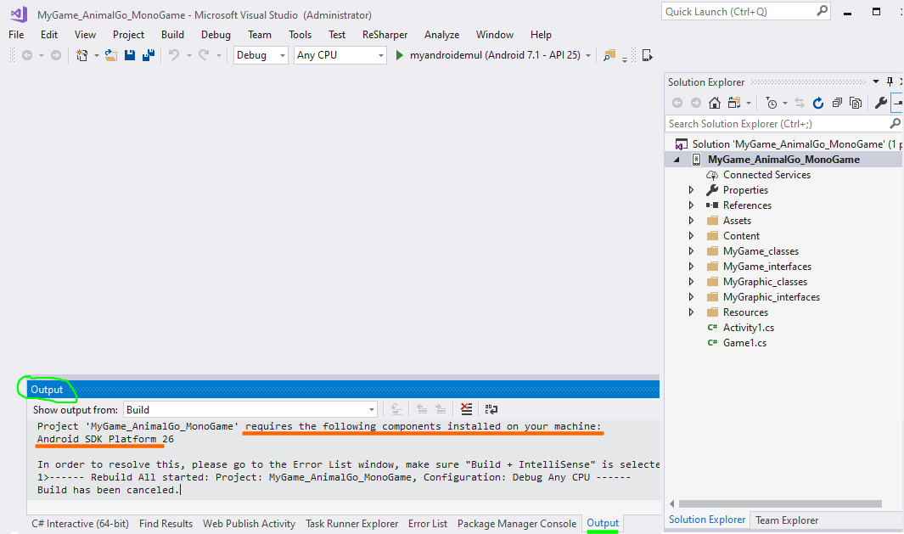Switch to the Error List tab
Screen dimensions: 904x534
tap(427, 524)
